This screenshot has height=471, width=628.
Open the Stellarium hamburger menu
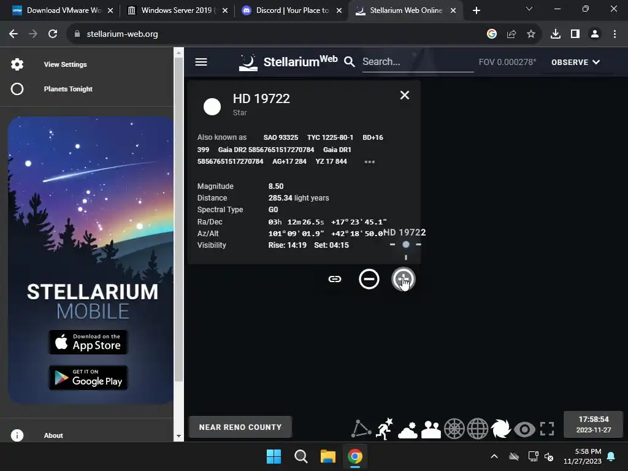coord(201,62)
